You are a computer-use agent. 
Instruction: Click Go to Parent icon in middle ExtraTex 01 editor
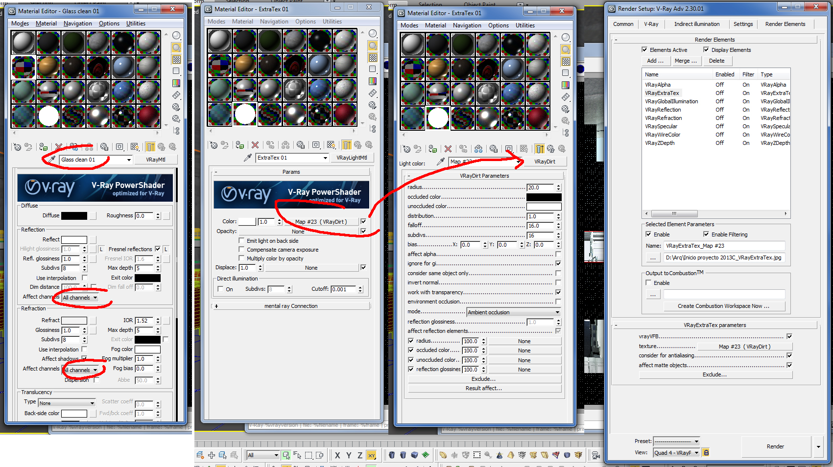pyautogui.click(x=358, y=145)
